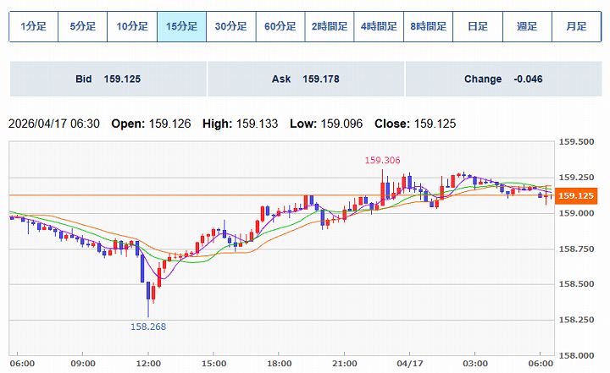Click the orange 159.125 current price tag

pyautogui.click(x=575, y=196)
